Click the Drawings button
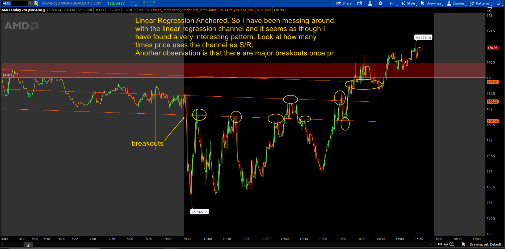This screenshot has height=249, width=505. coord(431,3)
